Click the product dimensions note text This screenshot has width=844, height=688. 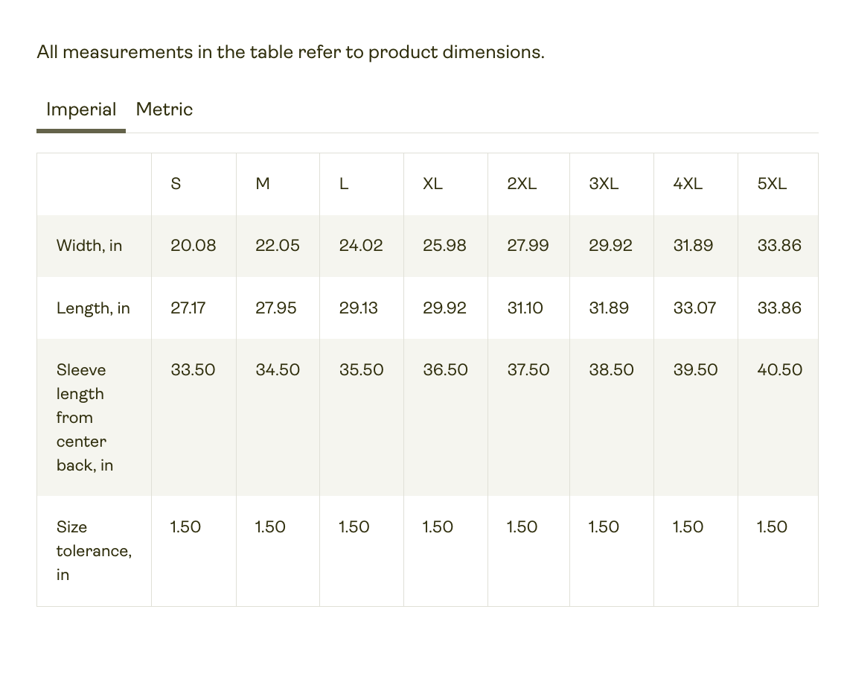coord(290,52)
